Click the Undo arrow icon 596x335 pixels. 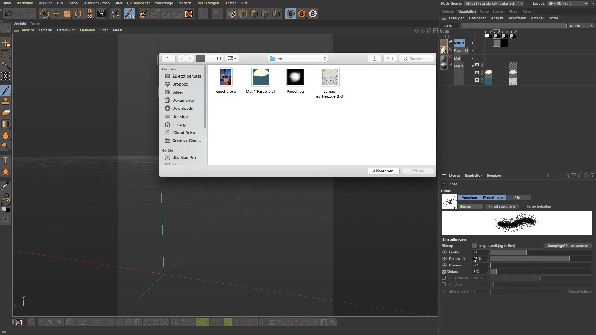point(8,14)
